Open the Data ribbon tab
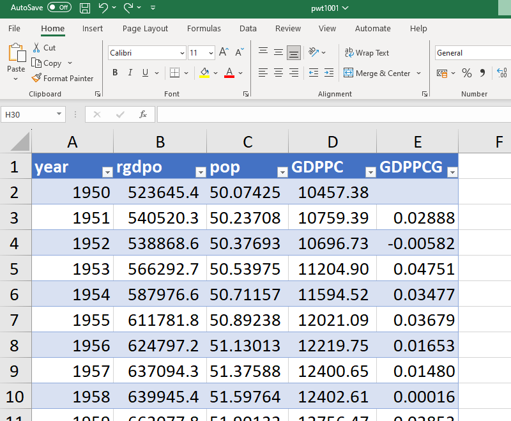This screenshot has height=421, width=511. 248,28
